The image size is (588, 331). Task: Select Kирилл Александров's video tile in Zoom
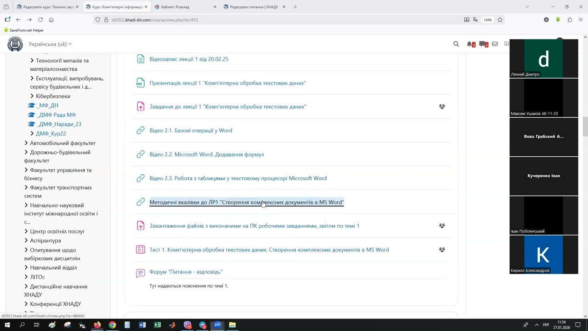click(x=544, y=255)
